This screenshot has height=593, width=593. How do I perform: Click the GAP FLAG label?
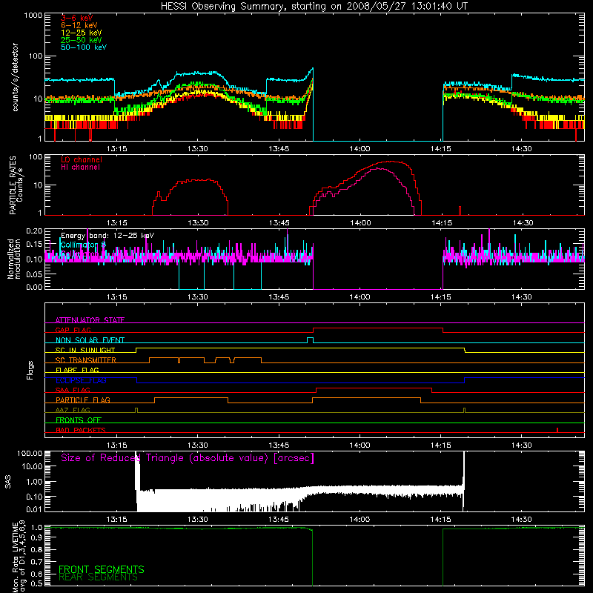coord(73,330)
